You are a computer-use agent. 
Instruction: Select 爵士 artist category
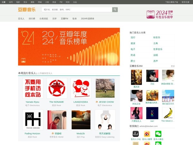(x=133, y=61)
